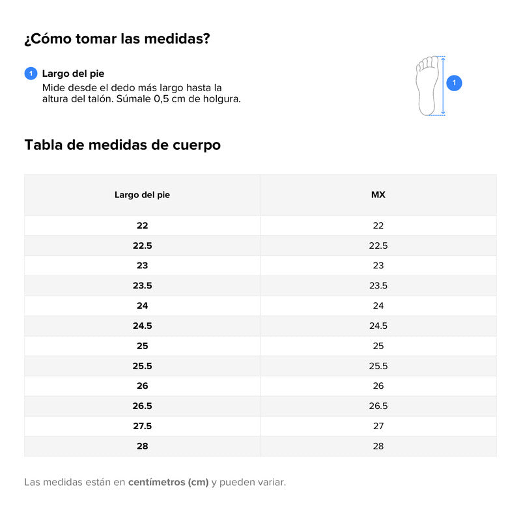Click the blue number 1 badge beside the foot
This screenshot has width=521, height=521.
coord(455,83)
